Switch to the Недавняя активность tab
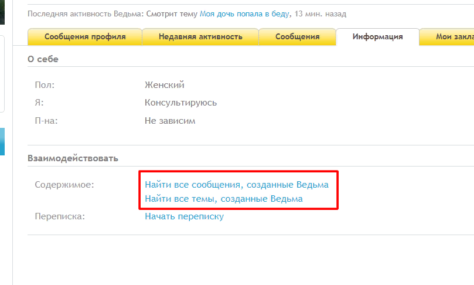The width and height of the screenshot is (474, 285). pyautogui.click(x=200, y=36)
